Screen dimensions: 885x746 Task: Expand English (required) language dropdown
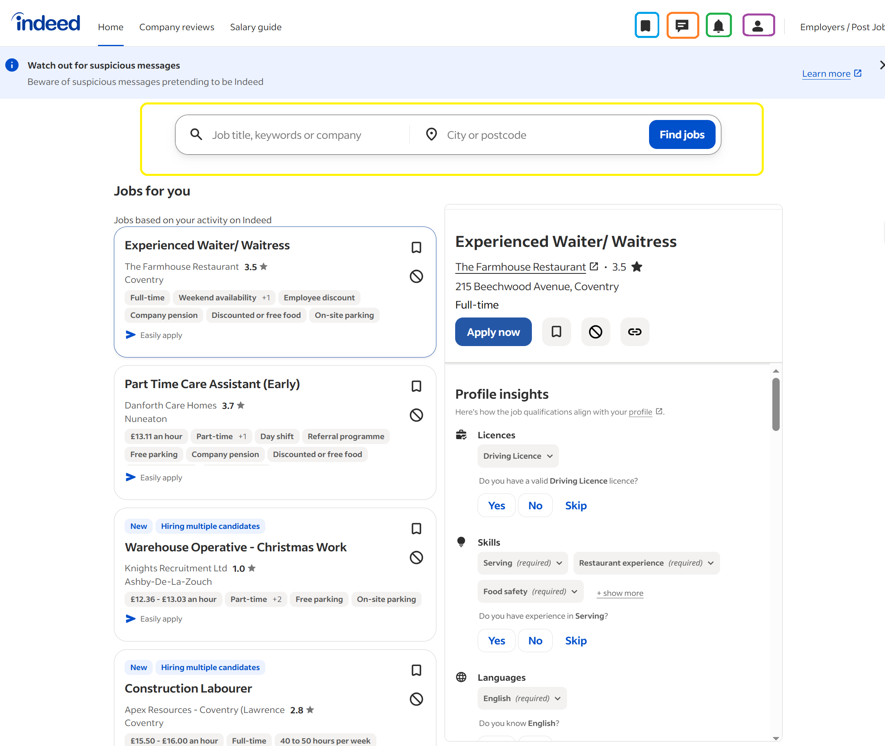pos(522,698)
